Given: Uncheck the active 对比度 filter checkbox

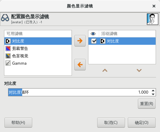Looking at the screenshot, I should tap(94, 41).
